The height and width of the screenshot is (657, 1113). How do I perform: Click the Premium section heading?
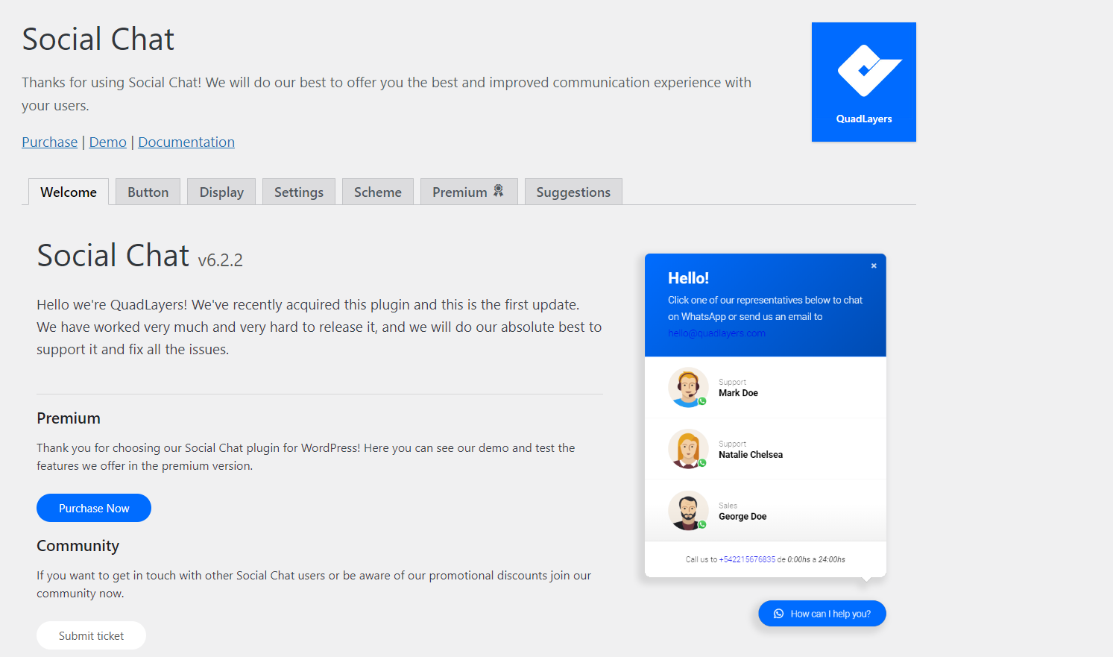click(x=69, y=418)
